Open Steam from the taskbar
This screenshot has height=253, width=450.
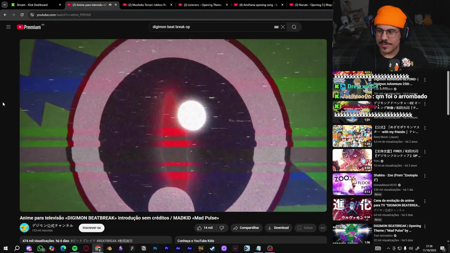pyautogui.click(x=212, y=248)
